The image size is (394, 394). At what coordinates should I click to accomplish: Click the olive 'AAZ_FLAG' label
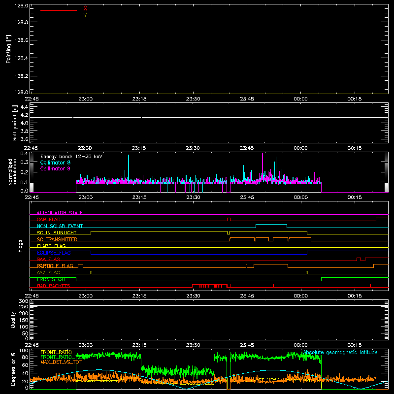click(x=48, y=272)
